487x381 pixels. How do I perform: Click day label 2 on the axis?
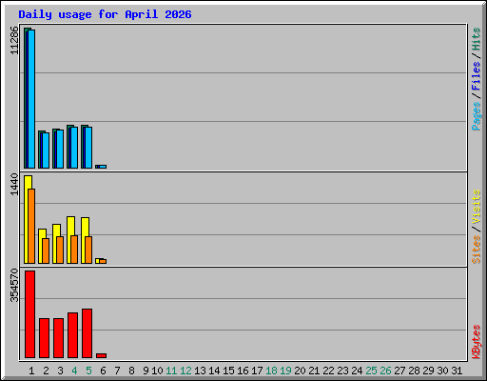coord(46,371)
